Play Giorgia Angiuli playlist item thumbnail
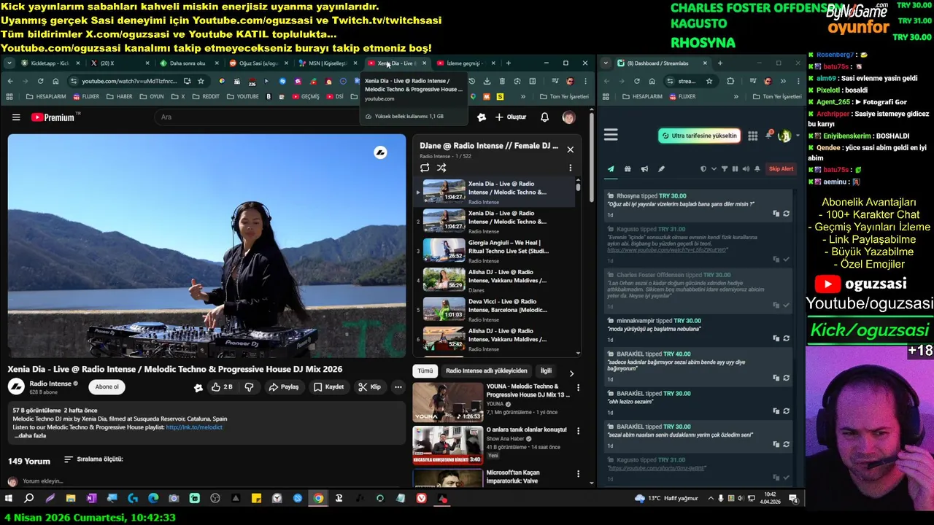934x525 pixels. click(444, 250)
